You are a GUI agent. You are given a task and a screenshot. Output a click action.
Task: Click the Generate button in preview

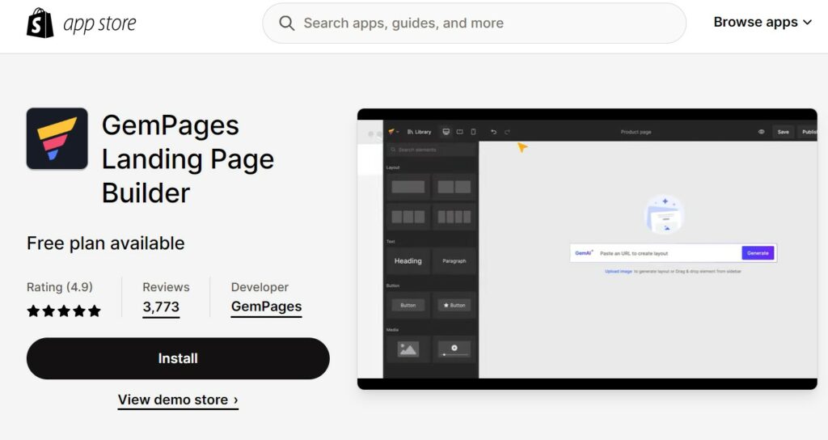tap(758, 253)
